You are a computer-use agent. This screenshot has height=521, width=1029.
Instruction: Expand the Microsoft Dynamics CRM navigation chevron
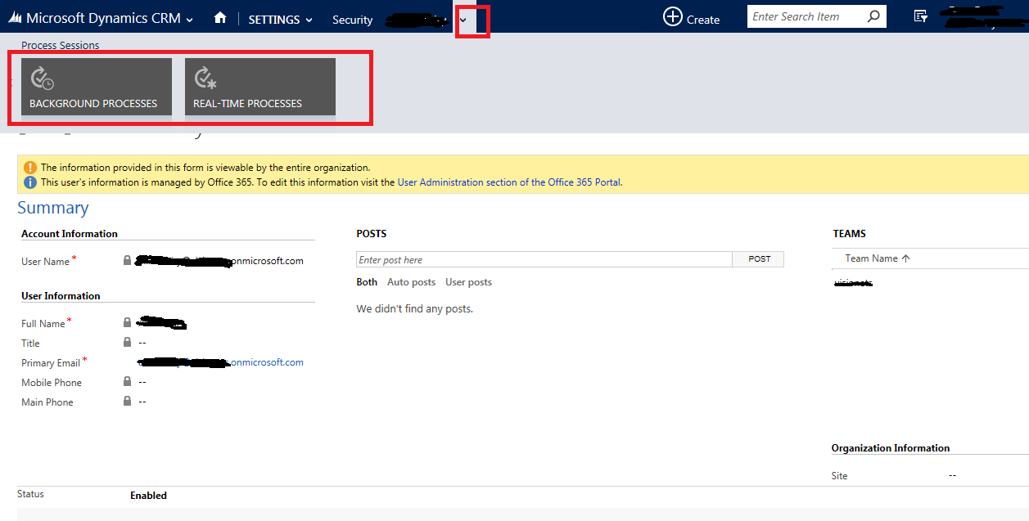pos(190,20)
